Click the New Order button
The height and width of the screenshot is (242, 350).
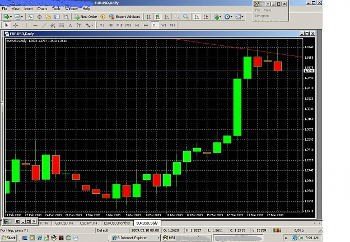coord(86,17)
